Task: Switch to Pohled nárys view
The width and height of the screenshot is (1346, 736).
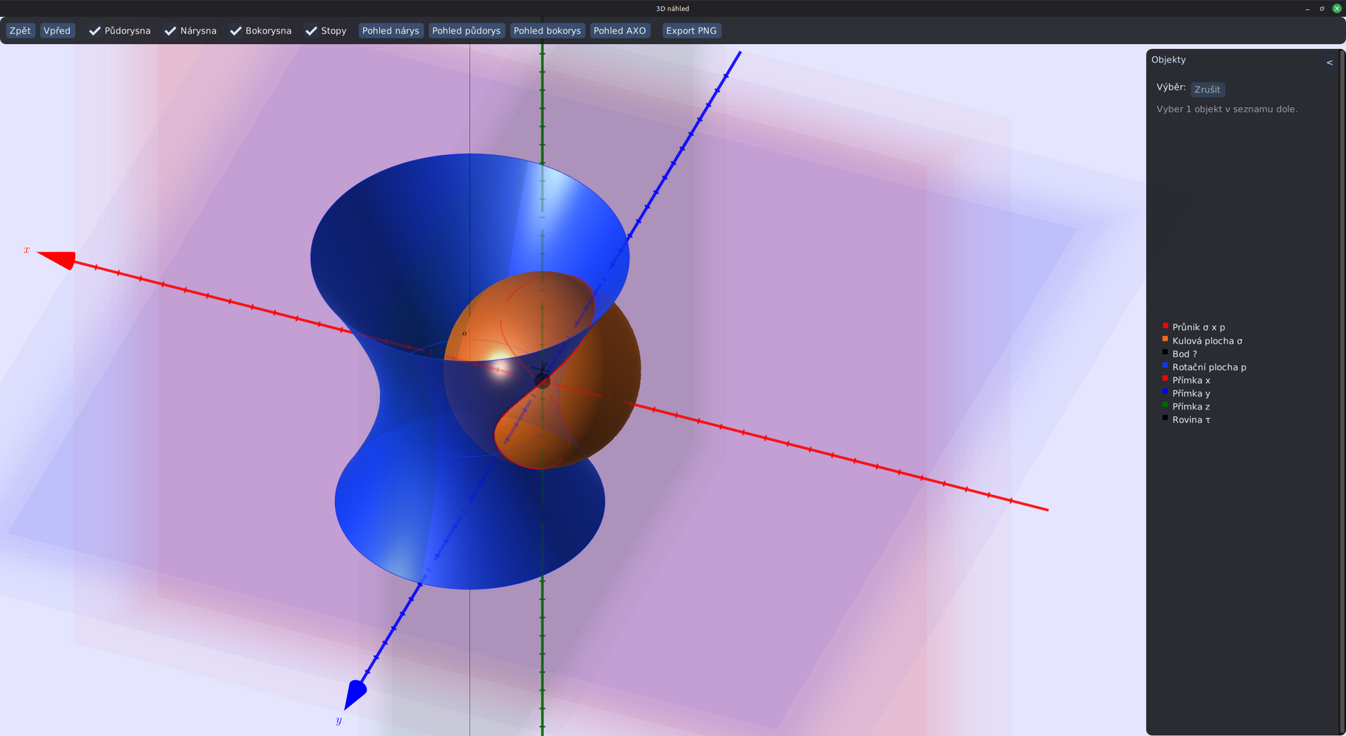Action: click(390, 31)
